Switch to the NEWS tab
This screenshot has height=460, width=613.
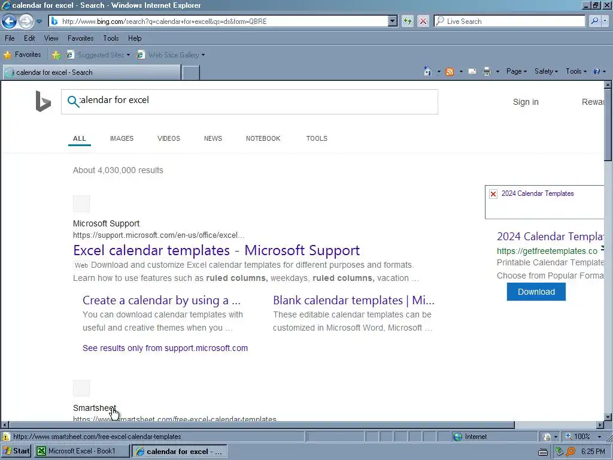213,138
